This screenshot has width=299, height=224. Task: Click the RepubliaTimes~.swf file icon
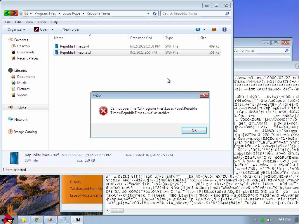(56, 52)
